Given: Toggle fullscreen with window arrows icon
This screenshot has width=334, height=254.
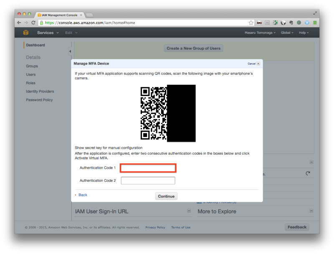Looking at the screenshot, I should pyautogui.click(x=315, y=13).
